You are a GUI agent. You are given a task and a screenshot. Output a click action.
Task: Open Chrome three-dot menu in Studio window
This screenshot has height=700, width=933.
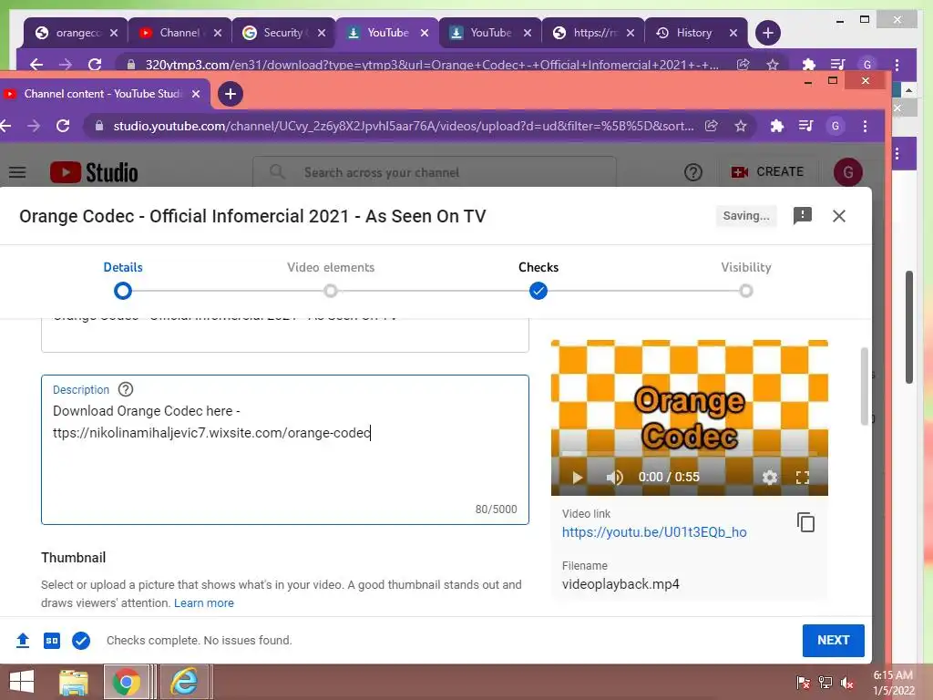[866, 126]
